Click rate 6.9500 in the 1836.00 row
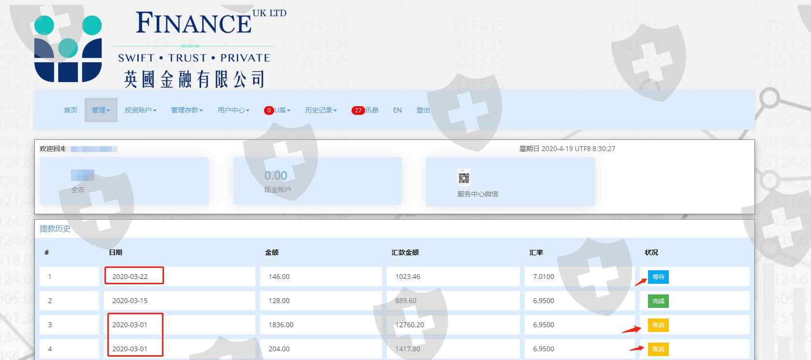 pyautogui.click(x=544, y=325)
